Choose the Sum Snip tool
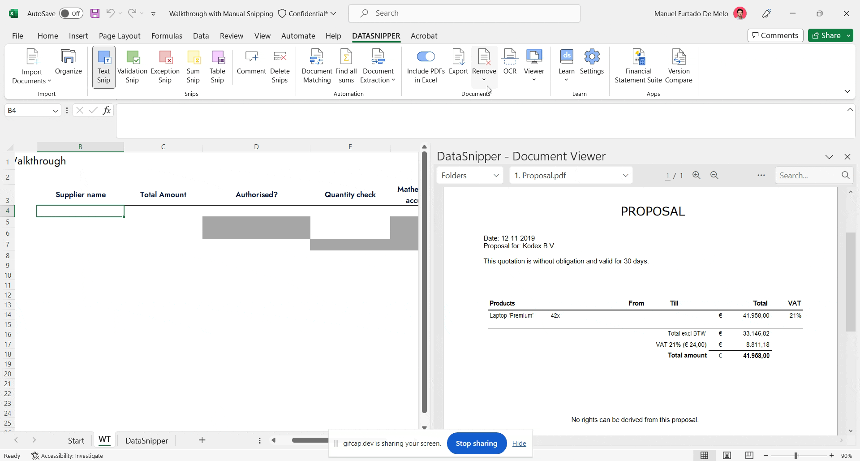The height and width of the screenshot is (461, 860). click(x=193, y=66)
